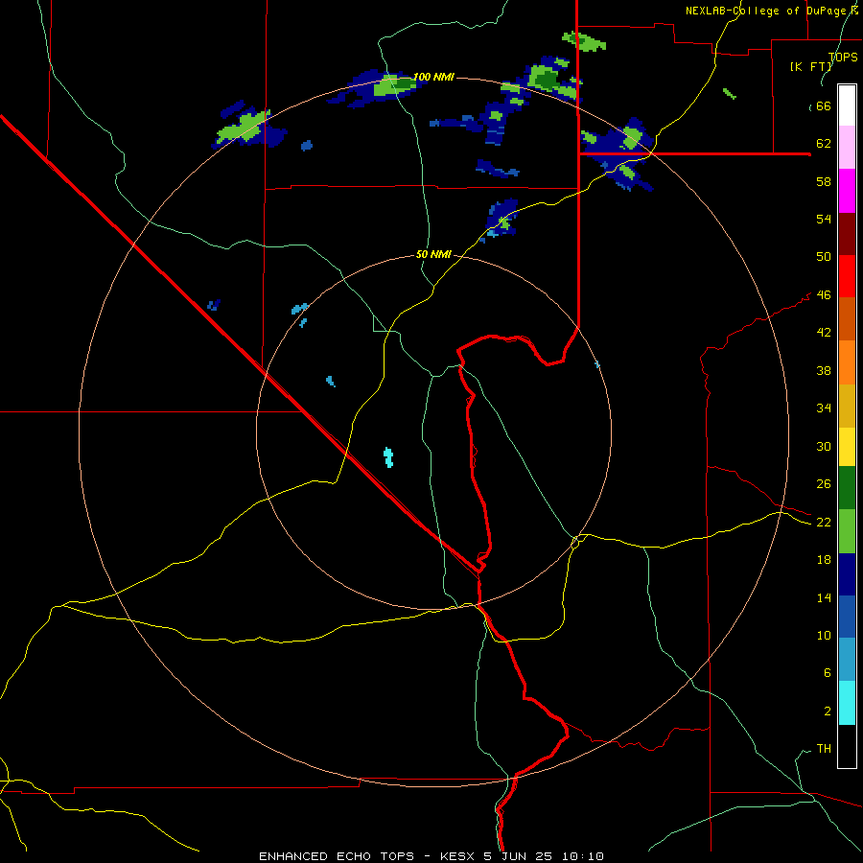Click the '54' scale label
This screenshot has height=863, width=863.
pyautogui.click(x=824, y=219)
